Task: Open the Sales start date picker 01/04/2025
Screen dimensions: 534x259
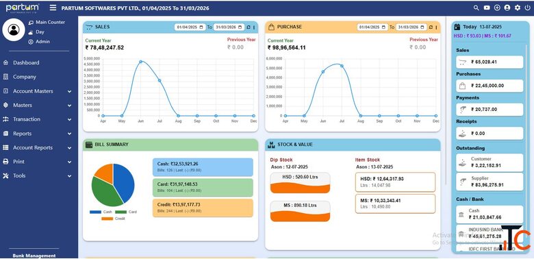Action: click(190, 27)
